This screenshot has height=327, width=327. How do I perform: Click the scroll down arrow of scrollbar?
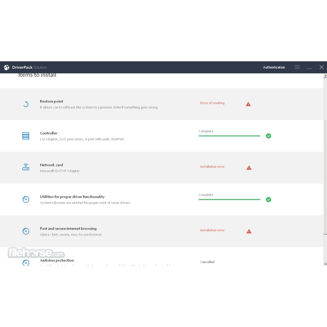pyautogui.click(x=325, y=264)
